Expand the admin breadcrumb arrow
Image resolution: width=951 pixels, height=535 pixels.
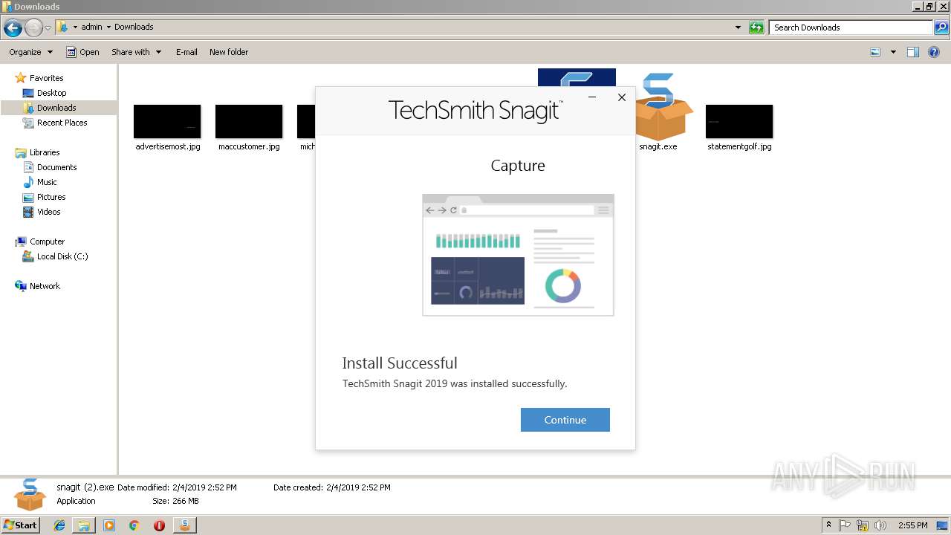tap(108, 27)
